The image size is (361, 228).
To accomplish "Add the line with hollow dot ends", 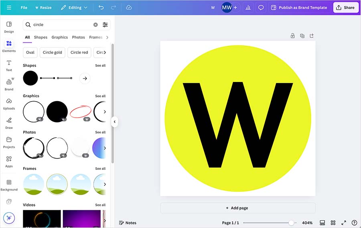I will (65, 78).
